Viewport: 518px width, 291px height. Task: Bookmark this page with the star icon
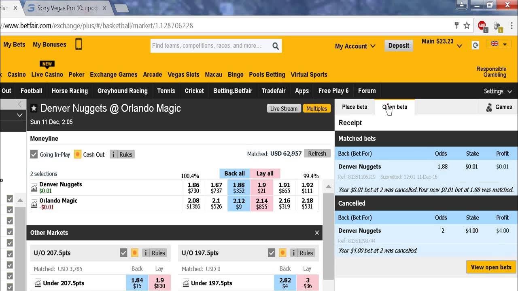tap(467, 25)
